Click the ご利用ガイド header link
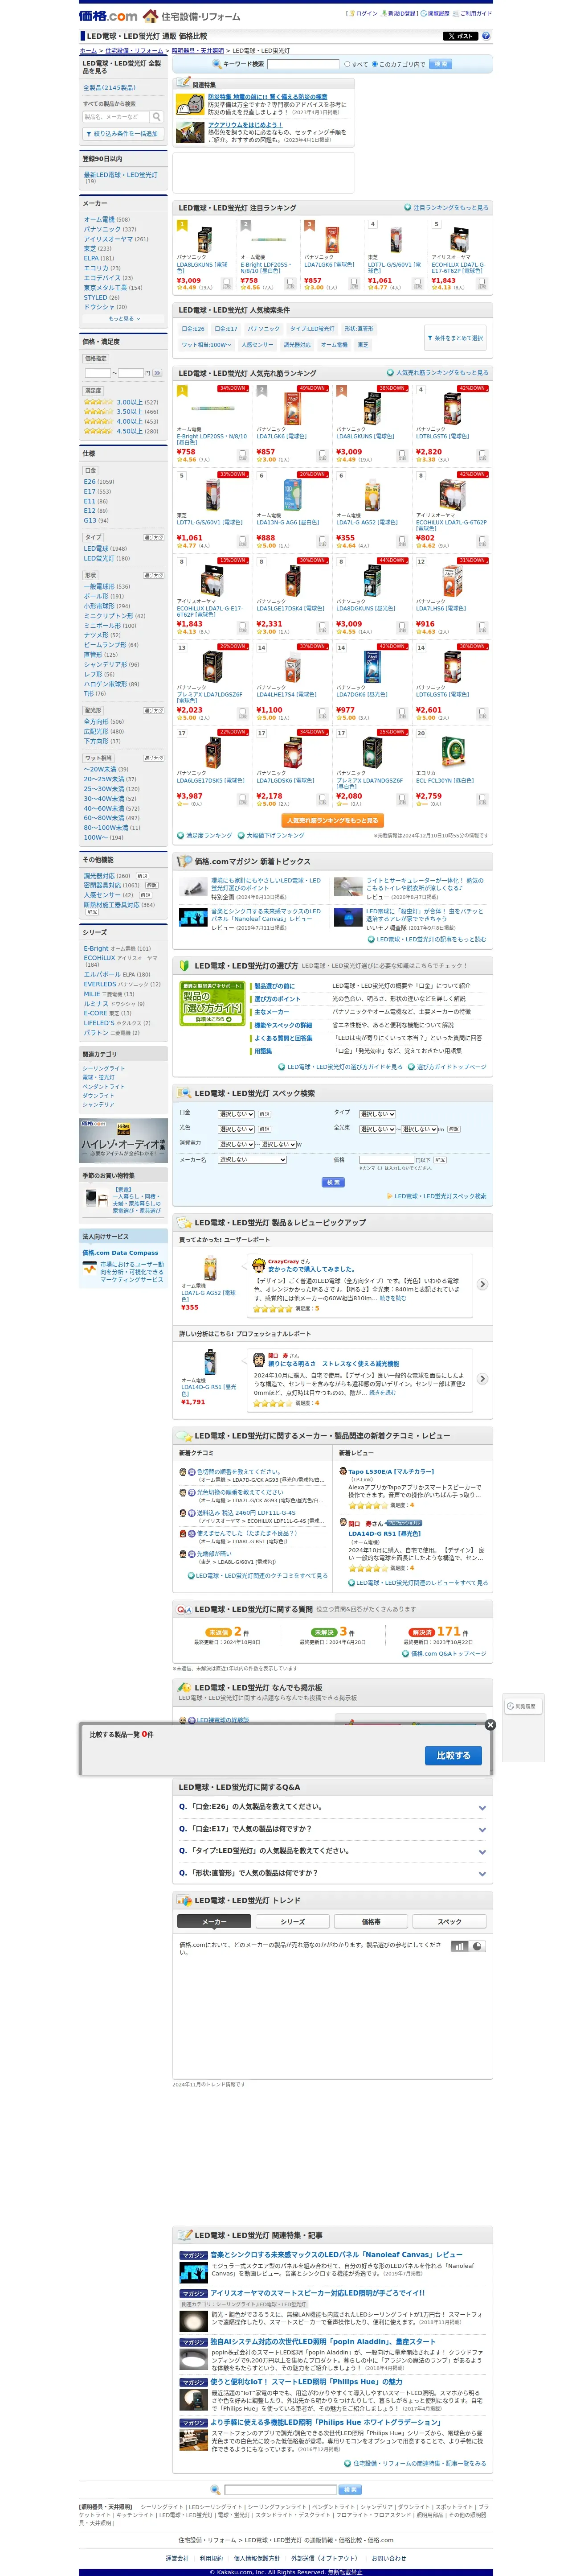The height and width of the screenshot is (2576, 572). pyautogui.click(x=473, y=14)
